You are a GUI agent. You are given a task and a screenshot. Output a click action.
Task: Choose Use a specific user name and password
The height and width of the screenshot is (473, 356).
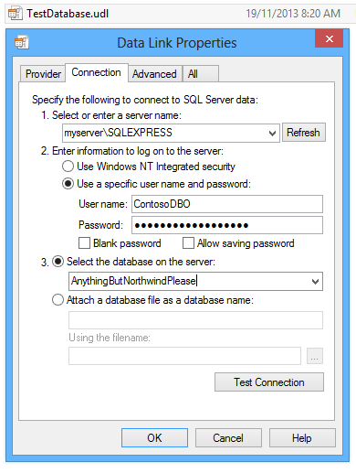(x=68, y=184)
